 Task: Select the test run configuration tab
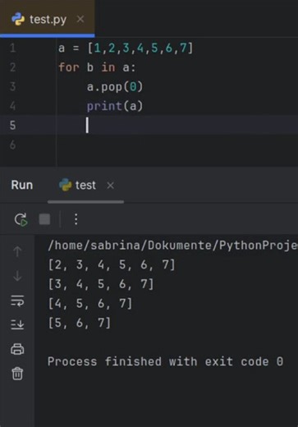click(x=85, y=186)
